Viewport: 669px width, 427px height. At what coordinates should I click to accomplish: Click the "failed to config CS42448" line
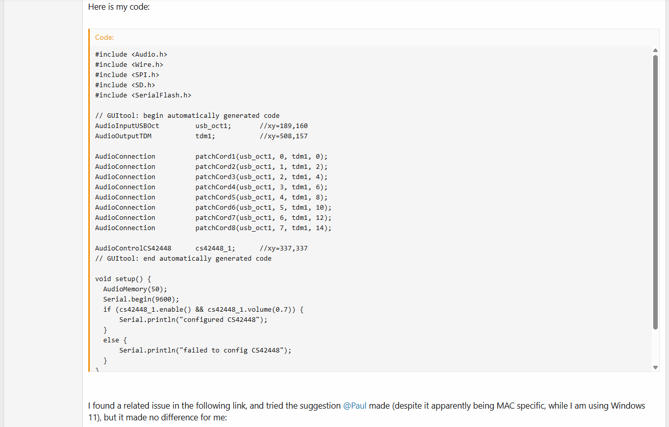coord(205,350)
